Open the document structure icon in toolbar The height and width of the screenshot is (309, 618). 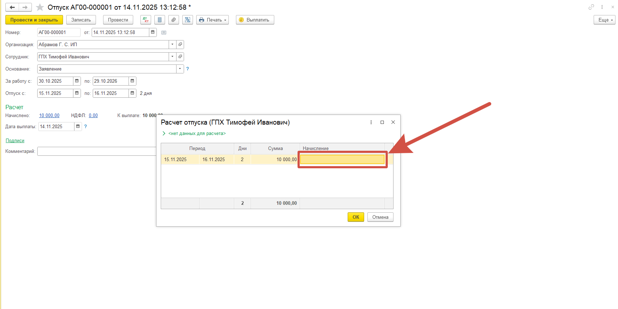pyautogui.click(x=188, y=20)
